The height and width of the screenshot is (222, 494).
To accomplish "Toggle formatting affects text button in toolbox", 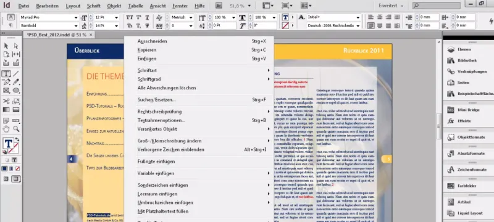I will coord(14,160).
